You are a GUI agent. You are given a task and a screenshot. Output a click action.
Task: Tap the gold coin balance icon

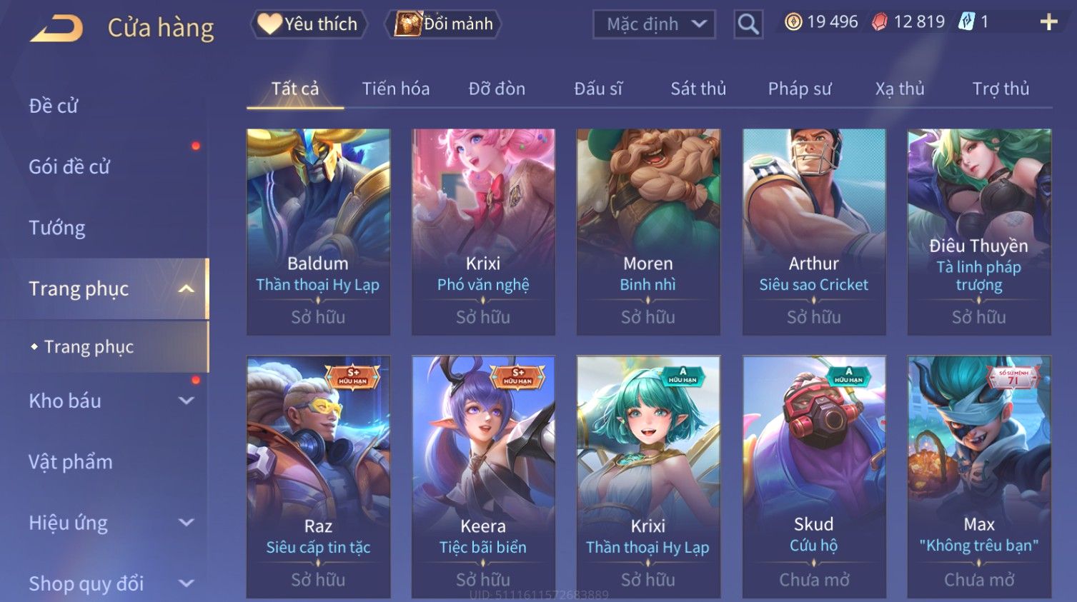[x=793, y=22]
